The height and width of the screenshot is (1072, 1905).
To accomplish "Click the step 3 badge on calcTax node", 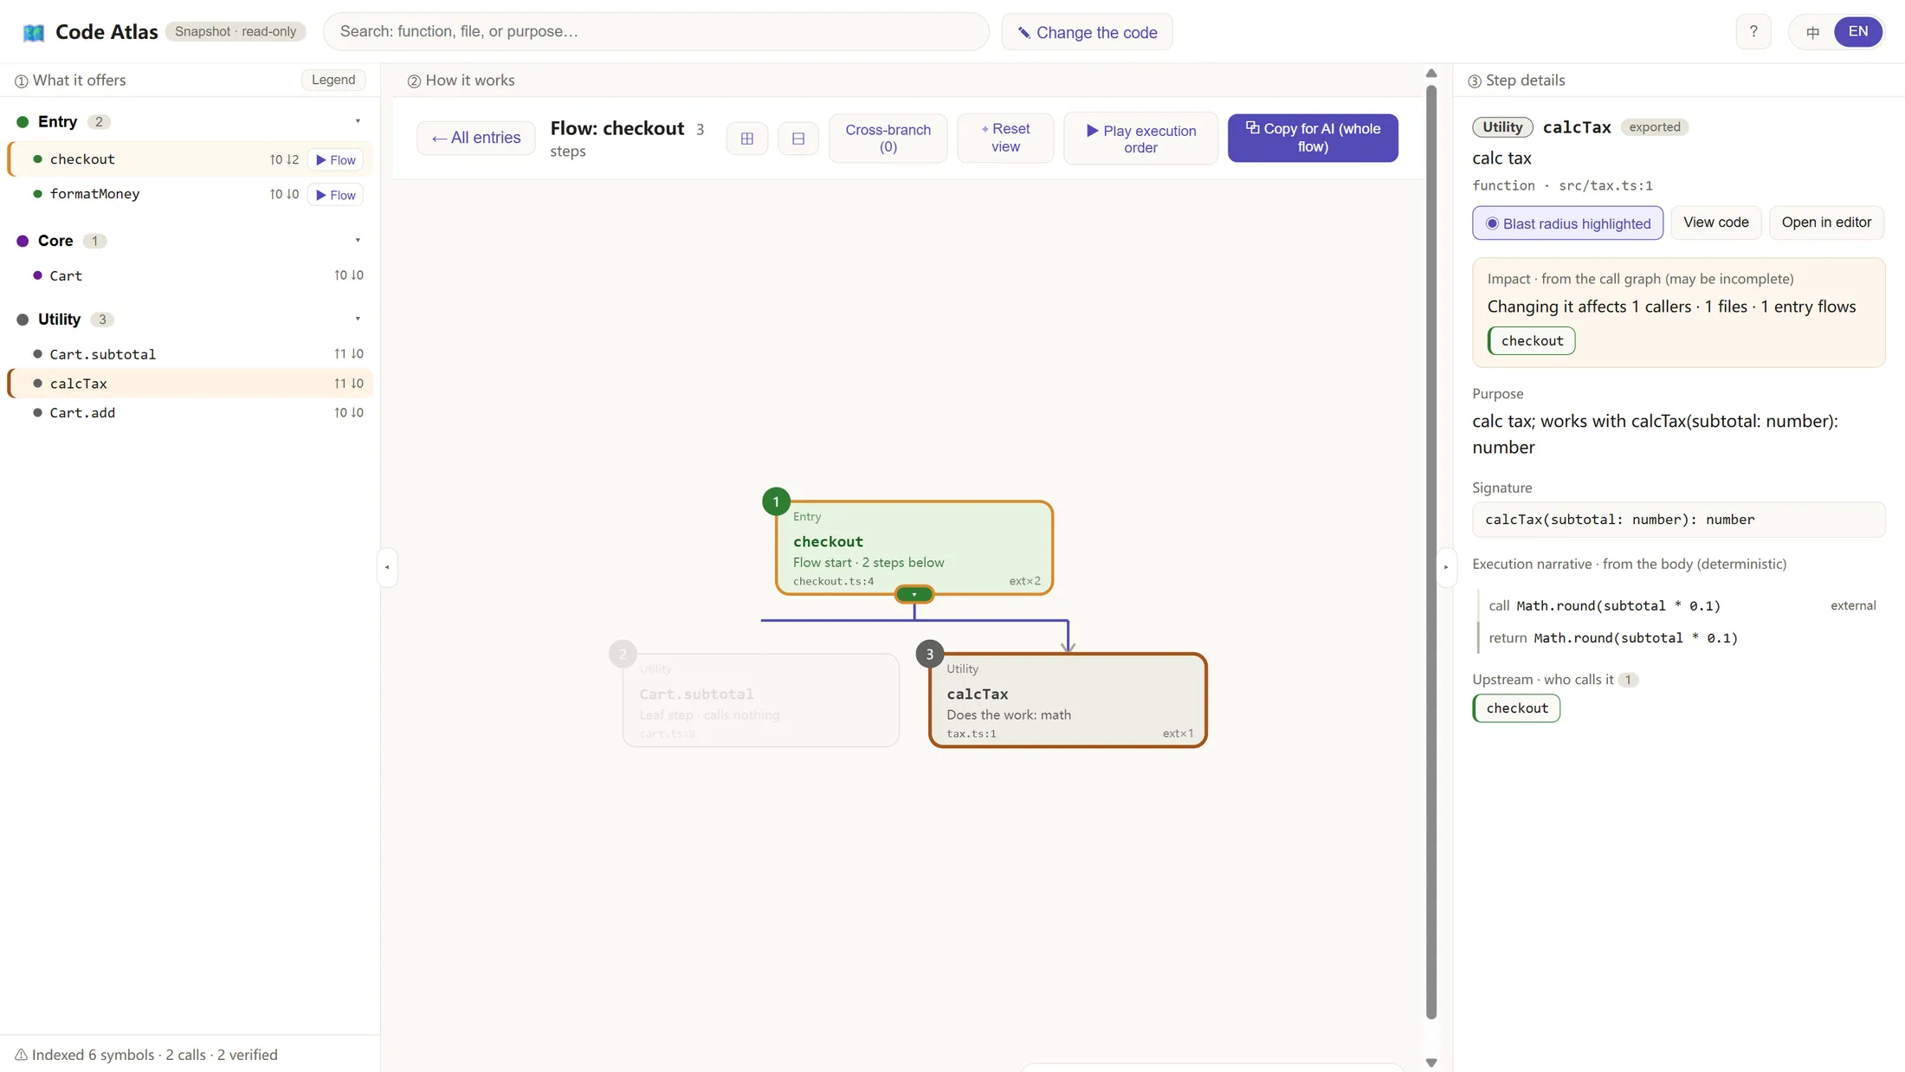I will (x=930, y=654).
